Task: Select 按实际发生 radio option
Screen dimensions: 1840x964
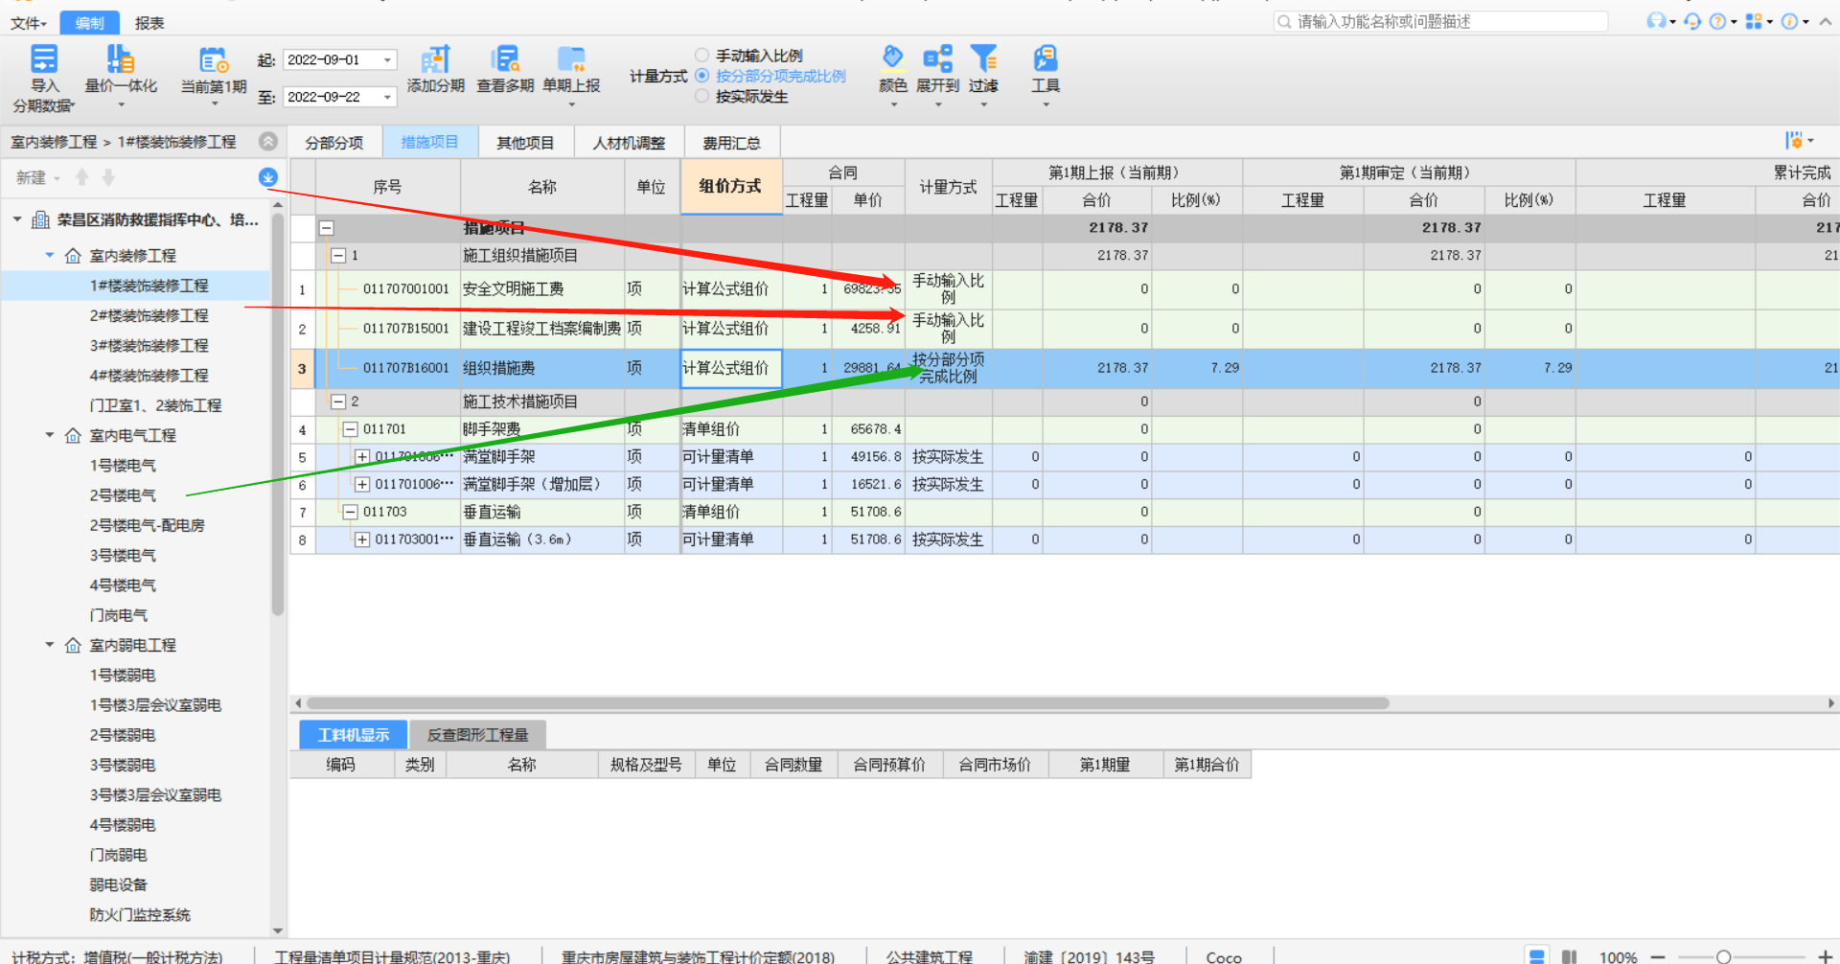Action: (702, 96)
